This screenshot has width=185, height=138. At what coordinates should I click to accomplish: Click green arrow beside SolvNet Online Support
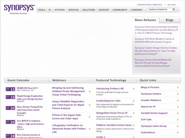click(178, 113)
